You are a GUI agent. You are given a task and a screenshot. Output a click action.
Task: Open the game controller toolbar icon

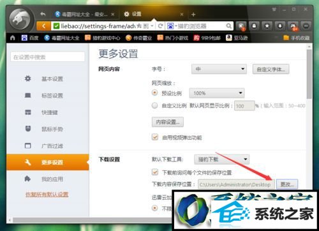(x=293, y=26)
